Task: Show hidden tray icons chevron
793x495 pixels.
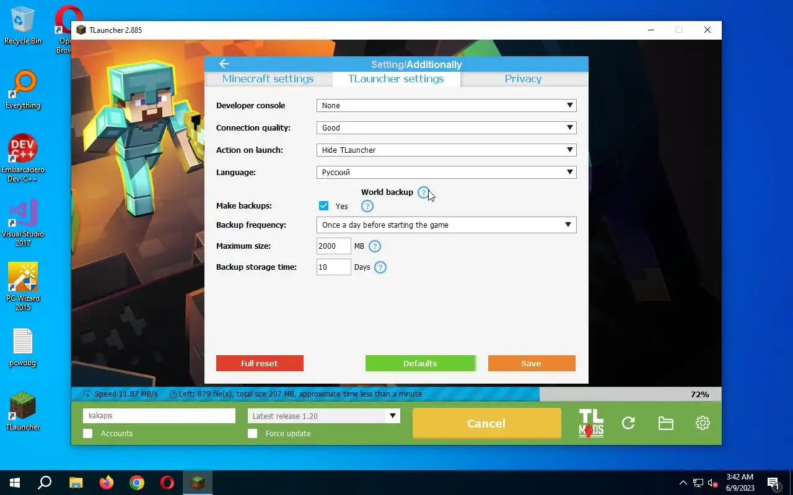Action: [x=683, y=483]
